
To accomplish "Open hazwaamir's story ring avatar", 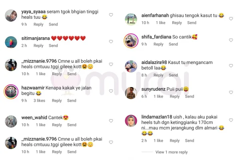I will pyautogui.click(x=11, y=92).
